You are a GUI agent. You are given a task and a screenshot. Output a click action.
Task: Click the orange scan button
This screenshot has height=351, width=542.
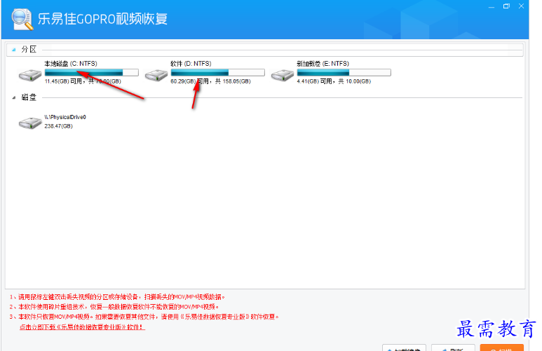click(x=501, y=347)
